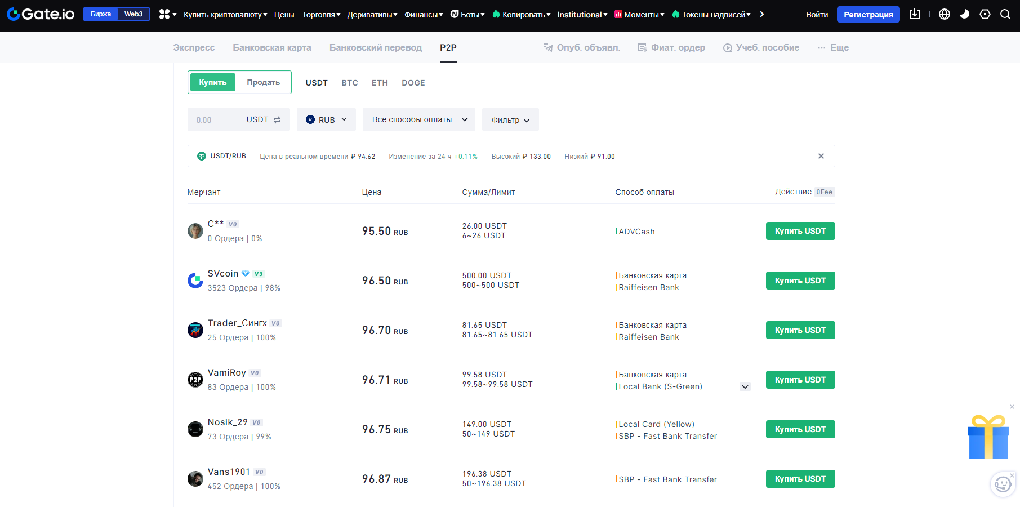The width and height of the screenshot is (1020, 507).
Task: Click Nosik_29 merchant avatar
Action: (195, 429)
